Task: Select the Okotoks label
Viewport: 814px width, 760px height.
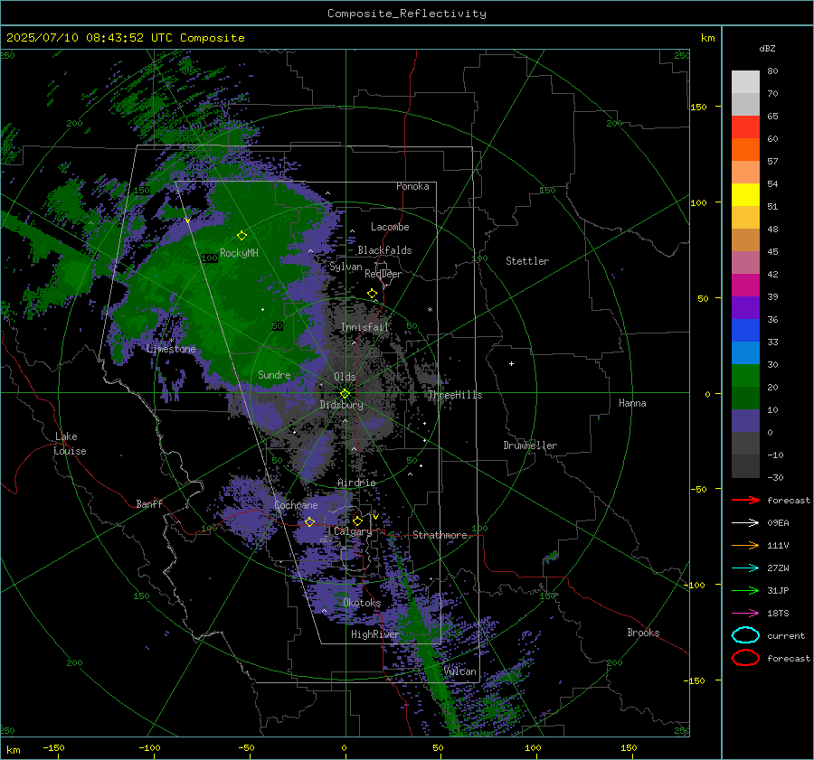Action: pyautogui.click(x=362, y=603)
